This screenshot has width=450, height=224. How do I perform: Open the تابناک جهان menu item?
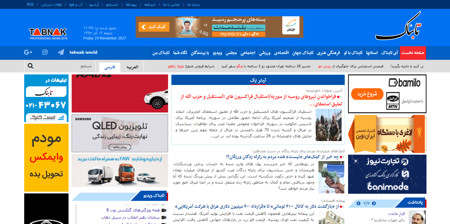point(303,53)
